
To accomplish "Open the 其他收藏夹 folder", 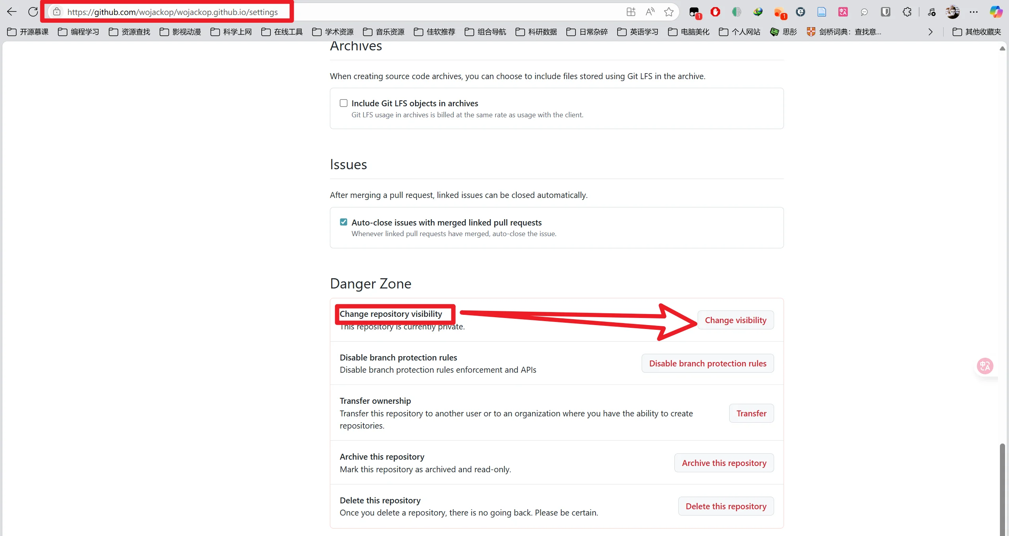I will (x=977, y=32).
